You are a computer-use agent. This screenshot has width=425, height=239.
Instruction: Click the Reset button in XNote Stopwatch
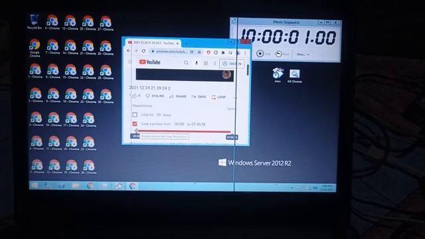point(282,54)
